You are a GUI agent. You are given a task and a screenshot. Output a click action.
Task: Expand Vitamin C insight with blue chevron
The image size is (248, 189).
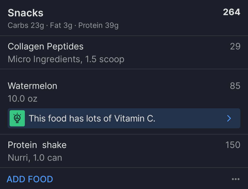[x=229, y=118]
